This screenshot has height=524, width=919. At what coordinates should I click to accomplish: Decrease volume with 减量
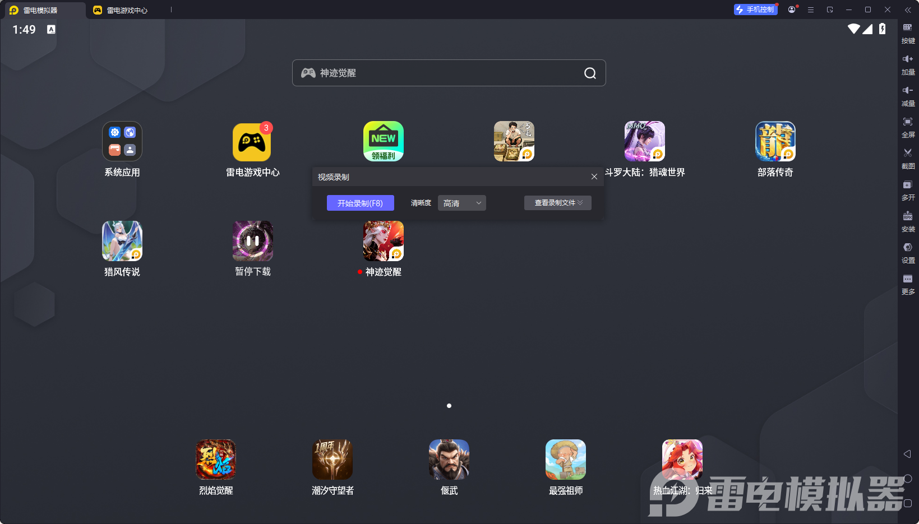click(x=908, y=96)
